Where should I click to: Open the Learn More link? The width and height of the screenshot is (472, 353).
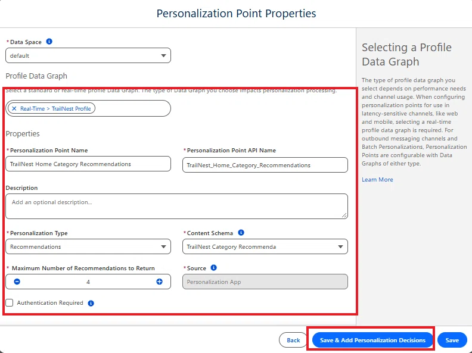[377, 180]
